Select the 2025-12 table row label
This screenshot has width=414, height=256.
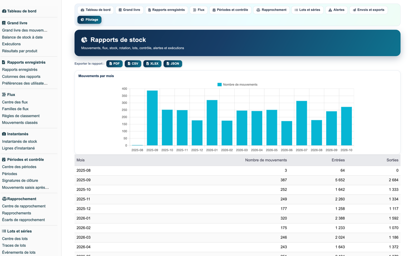(83, 209)
